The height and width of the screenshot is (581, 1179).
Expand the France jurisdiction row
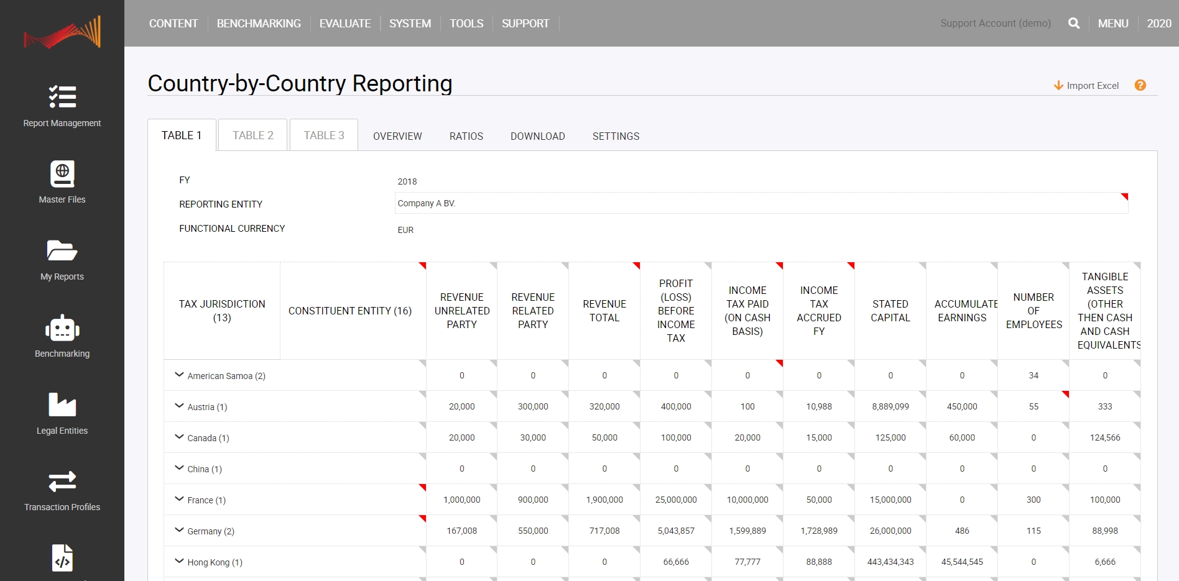tap(179, 499)
